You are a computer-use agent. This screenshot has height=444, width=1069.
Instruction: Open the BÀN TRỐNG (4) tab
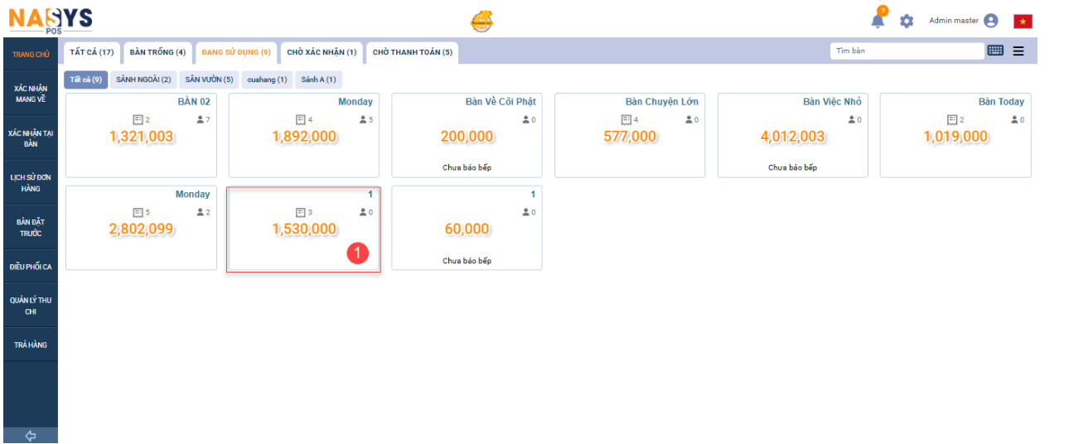[x=157, y=52]
